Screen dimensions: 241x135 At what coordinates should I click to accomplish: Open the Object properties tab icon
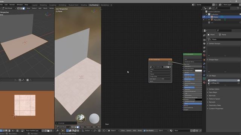[204, 60]
